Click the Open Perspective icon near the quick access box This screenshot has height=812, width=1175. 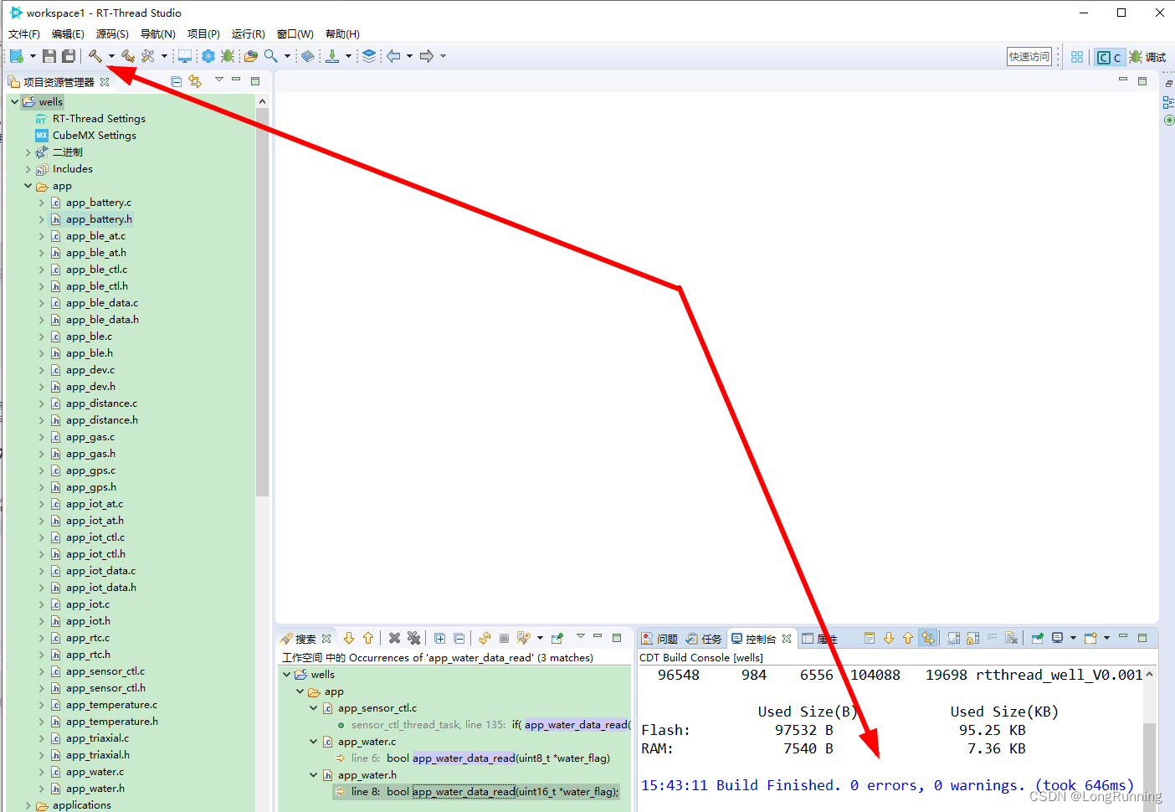click(x=1077, y=57)
